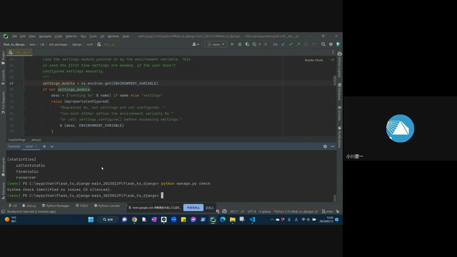The height and width of the screenshot is (257, 457).
Task: Collapse the code block at line 70
Action: (x=24, y=90)
